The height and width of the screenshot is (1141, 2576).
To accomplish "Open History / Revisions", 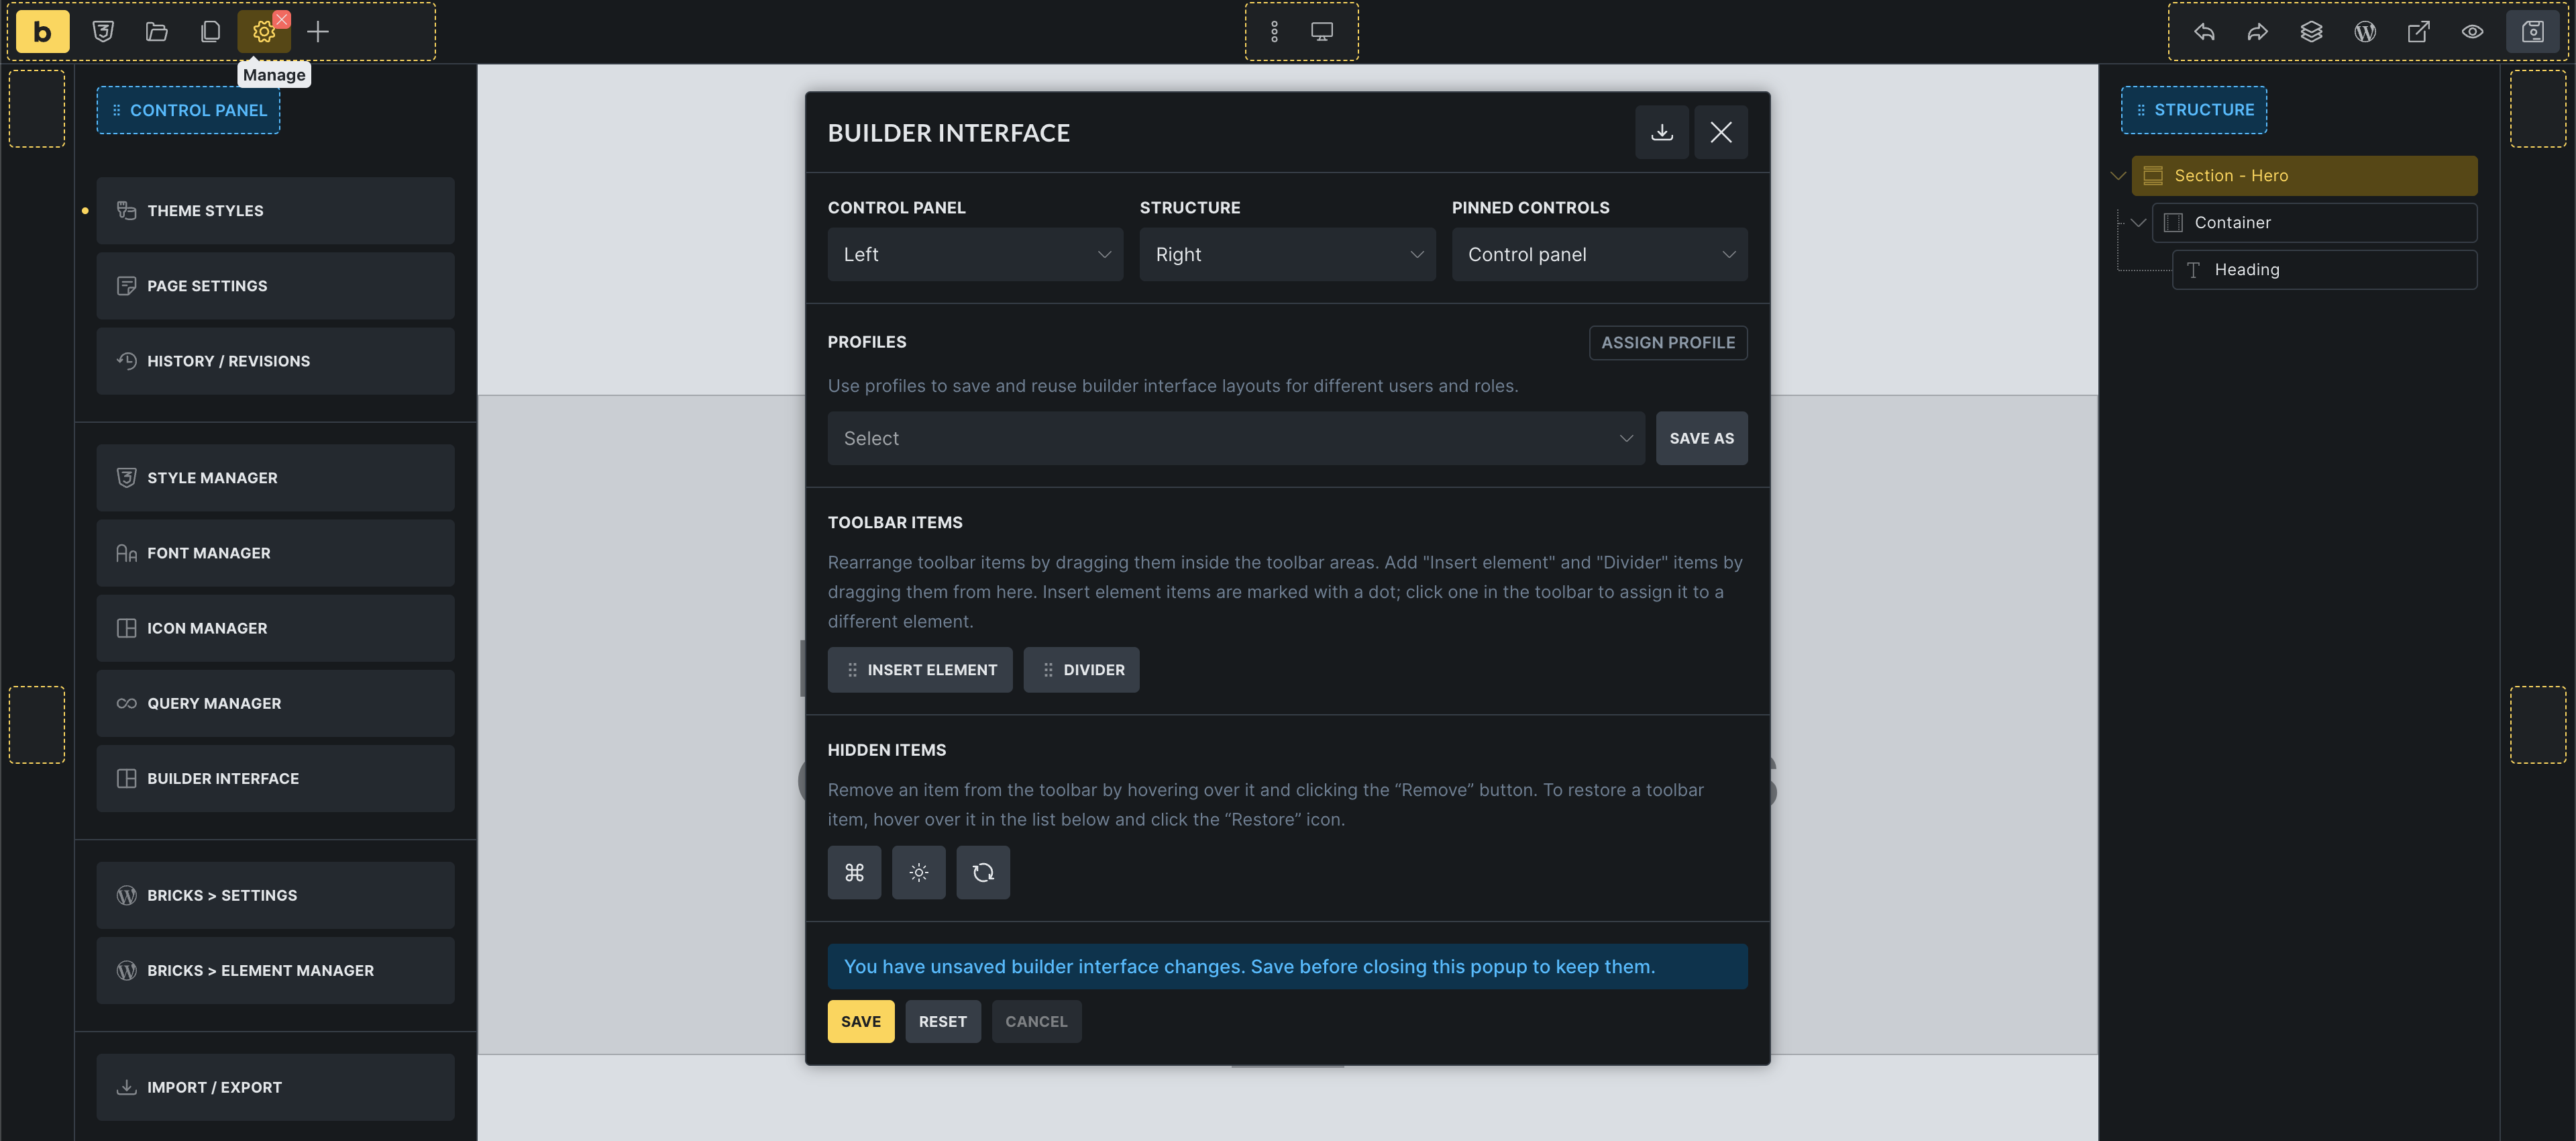I will 275,360.
